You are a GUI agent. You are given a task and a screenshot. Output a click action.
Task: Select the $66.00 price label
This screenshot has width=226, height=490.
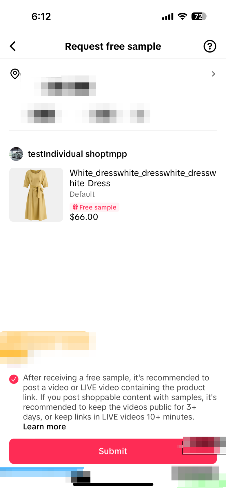84,217
